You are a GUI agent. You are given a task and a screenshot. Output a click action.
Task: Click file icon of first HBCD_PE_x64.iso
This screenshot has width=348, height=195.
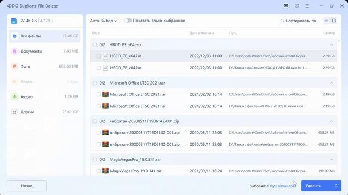105,56
